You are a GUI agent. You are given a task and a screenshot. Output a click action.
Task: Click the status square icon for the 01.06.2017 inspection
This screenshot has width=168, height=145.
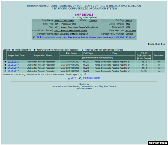[5, 68]
